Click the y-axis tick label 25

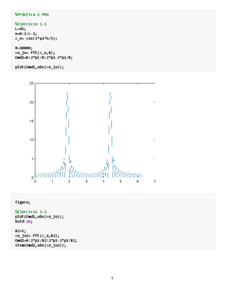coord(32,83)
